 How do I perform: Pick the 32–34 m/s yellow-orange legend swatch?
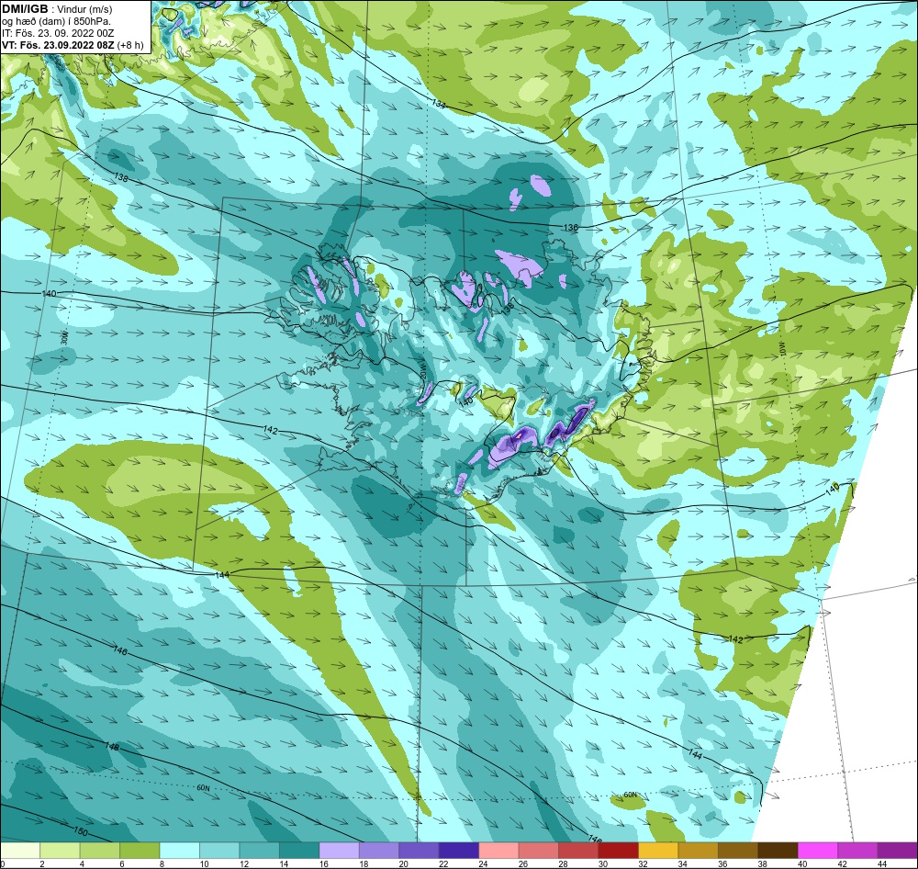coord(658,851)
